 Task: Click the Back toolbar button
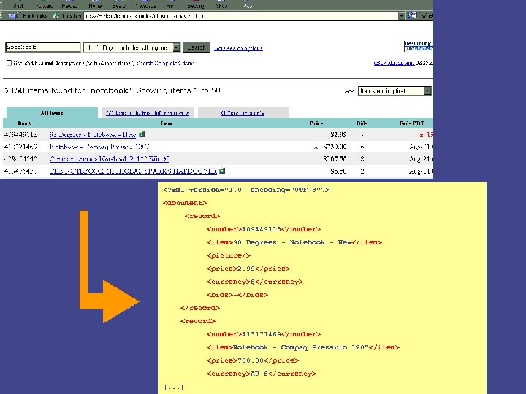coord(19,4)
